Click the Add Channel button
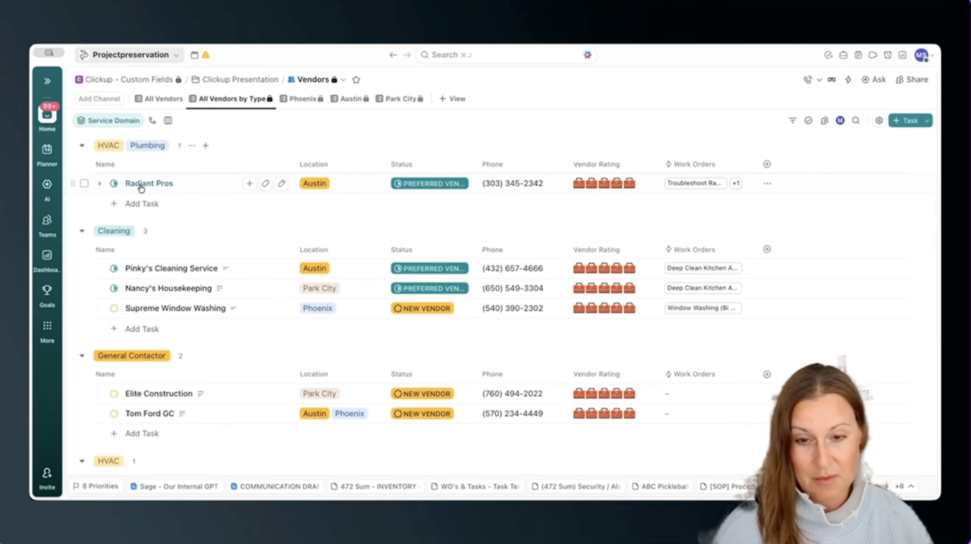Screen dimensions: 971x544 [99, 99]
